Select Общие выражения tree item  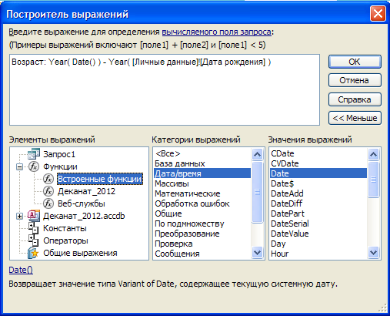80,253
